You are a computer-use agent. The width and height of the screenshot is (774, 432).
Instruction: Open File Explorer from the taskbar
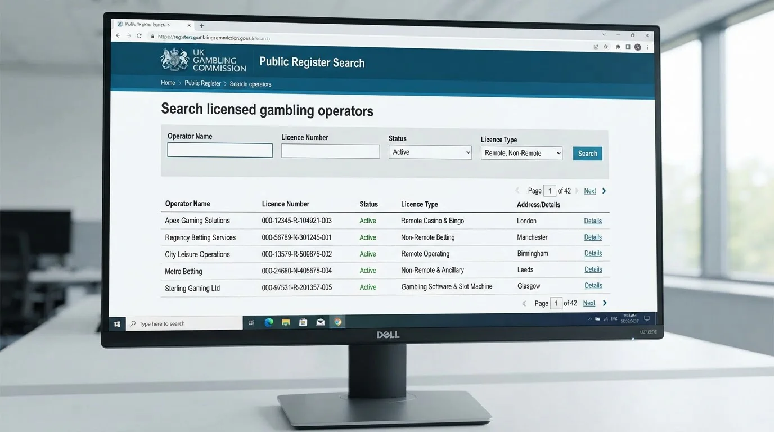point(286,322)
